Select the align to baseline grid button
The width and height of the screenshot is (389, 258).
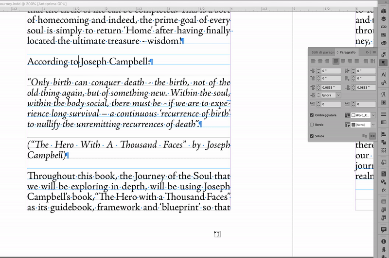(x=372, y=136)
